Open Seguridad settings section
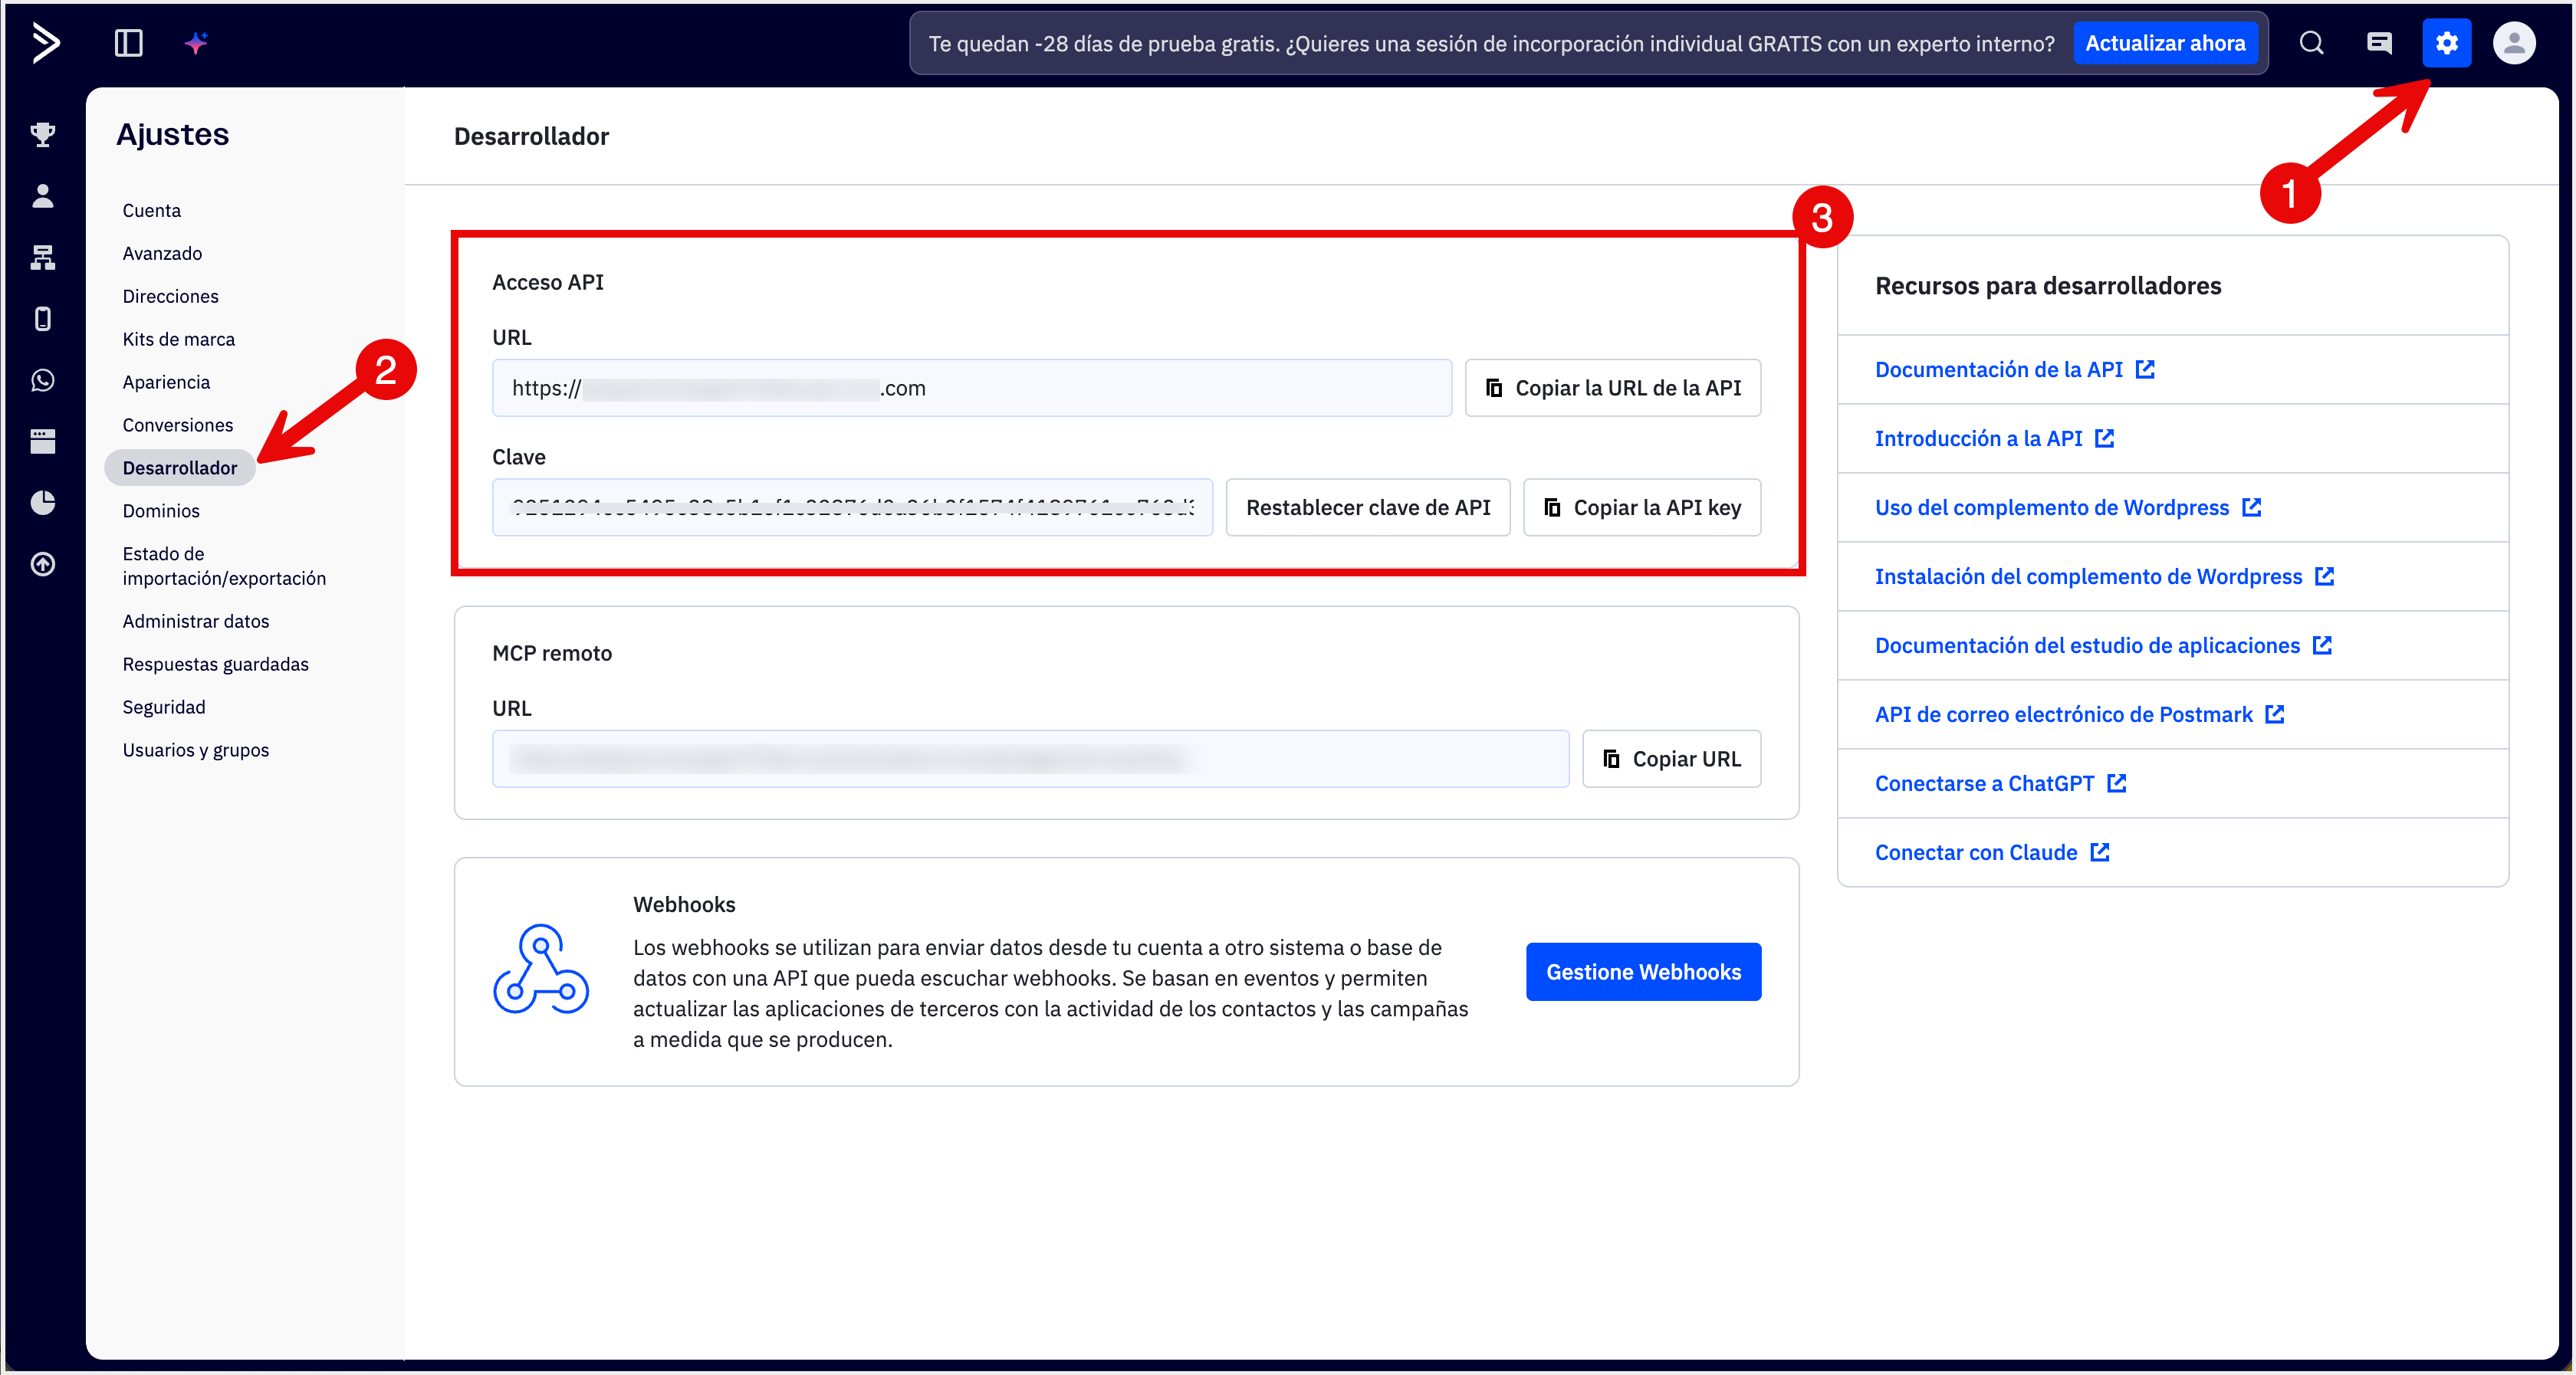This screenshot has height=1375, width=2576. [164, 707]
